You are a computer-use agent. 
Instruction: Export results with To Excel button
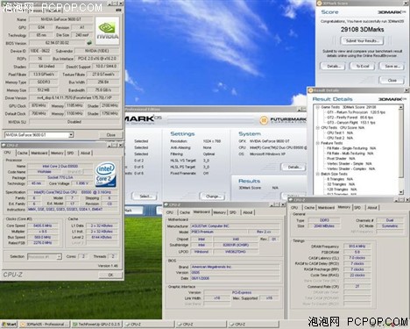(363, 66)
